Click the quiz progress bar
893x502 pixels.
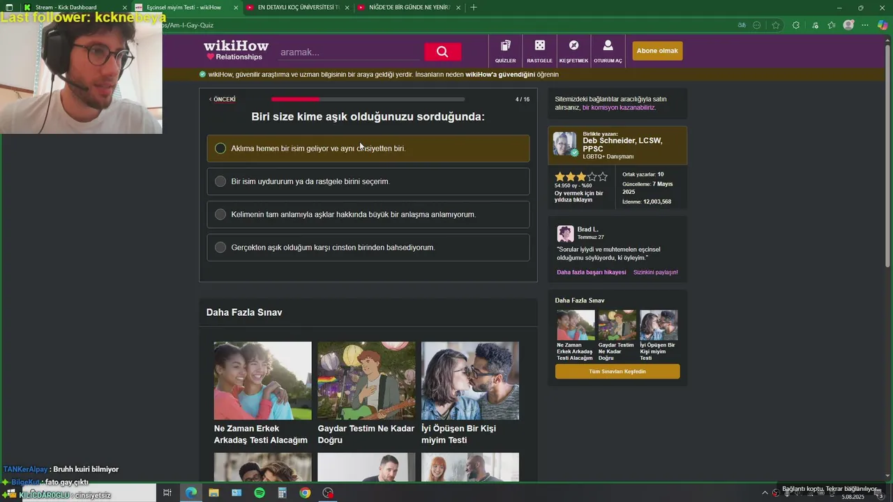coord(368,99)
